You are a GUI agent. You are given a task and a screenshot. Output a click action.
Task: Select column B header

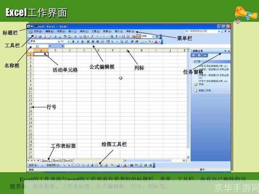pyautogui.click(x=56, y=50)
